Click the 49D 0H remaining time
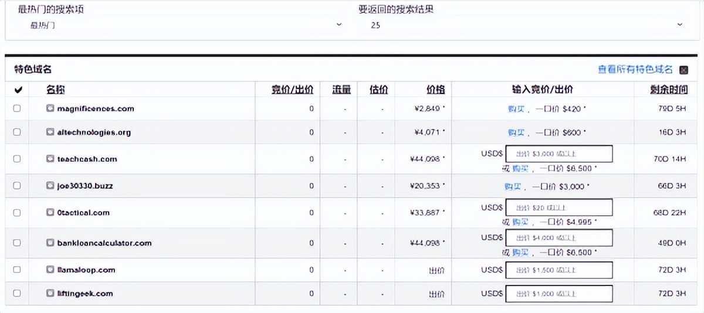Screen dimensions: 704x313 coord(672,243)
